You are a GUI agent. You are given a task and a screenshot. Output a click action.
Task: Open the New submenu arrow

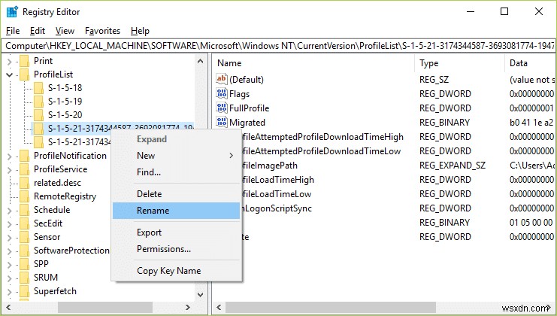tap(231, 156)
